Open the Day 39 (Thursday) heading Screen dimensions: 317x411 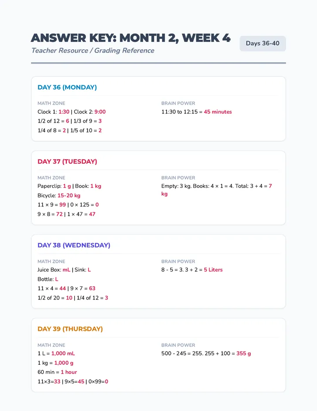pyautogui.click(x=70, y=329)
